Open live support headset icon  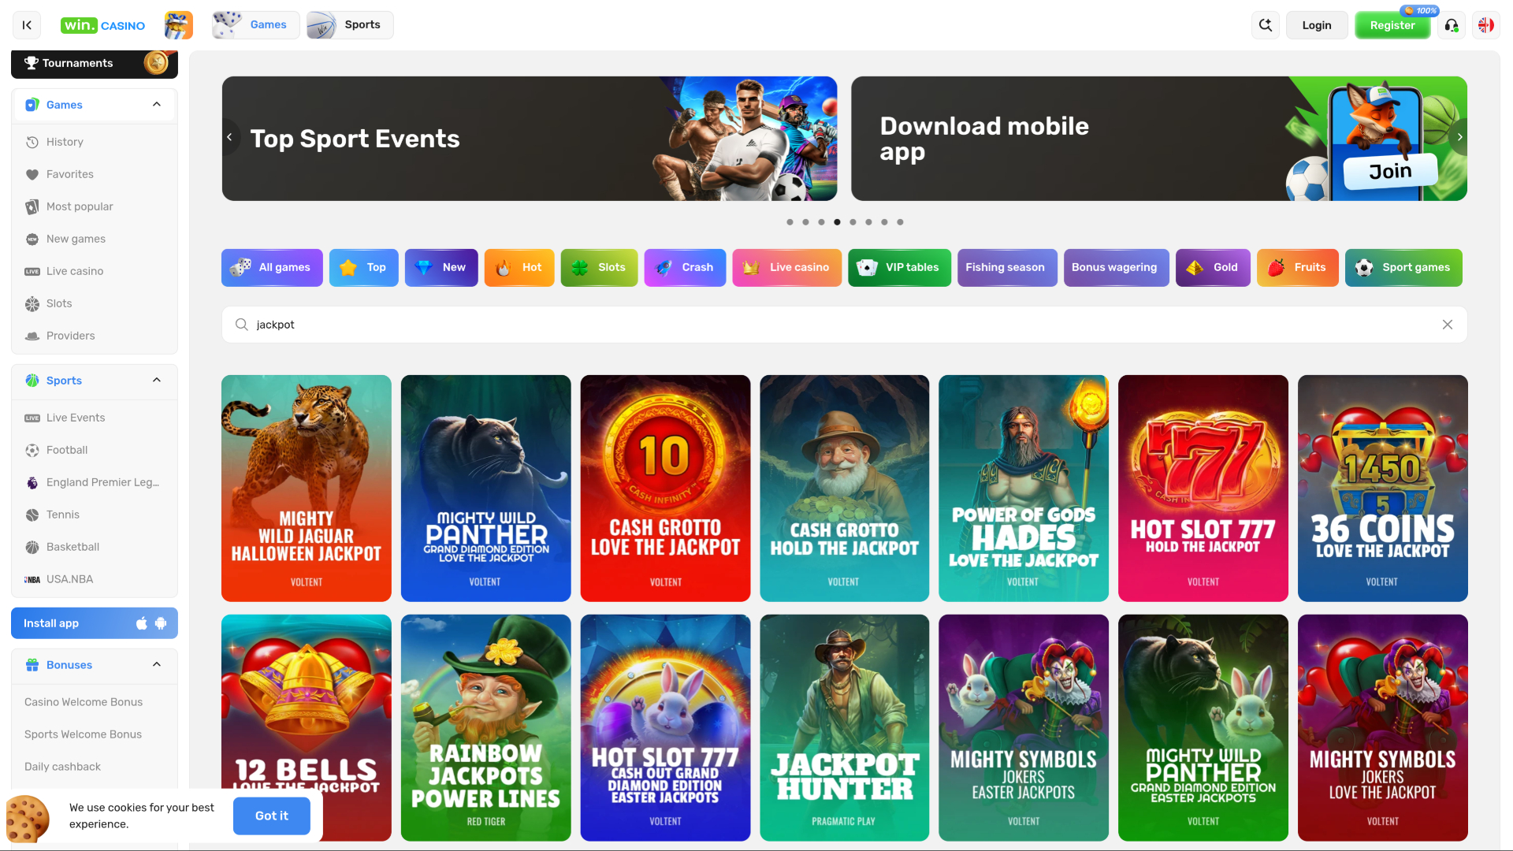point(1452,25)
